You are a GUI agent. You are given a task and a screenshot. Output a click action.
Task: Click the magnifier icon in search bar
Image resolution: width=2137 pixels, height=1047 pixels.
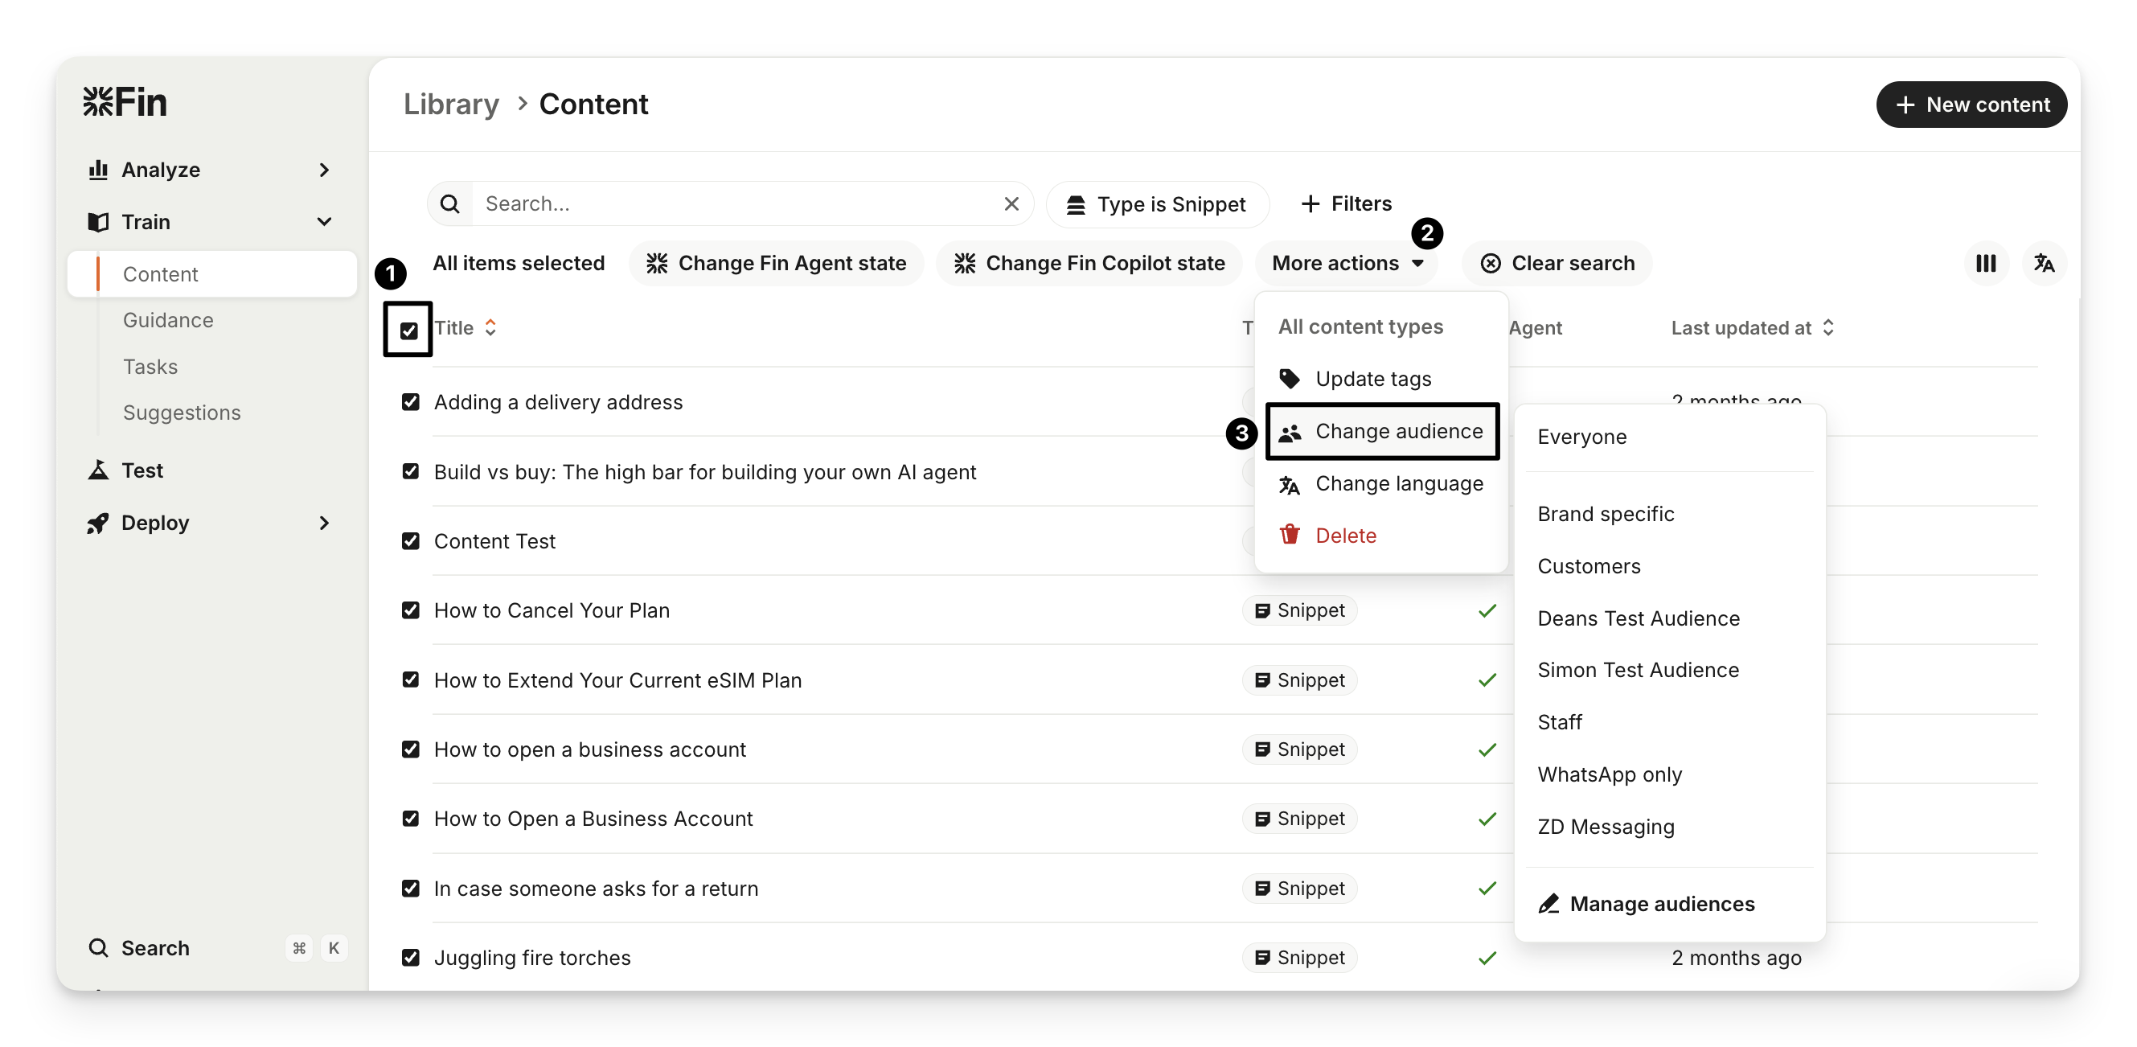449,204
